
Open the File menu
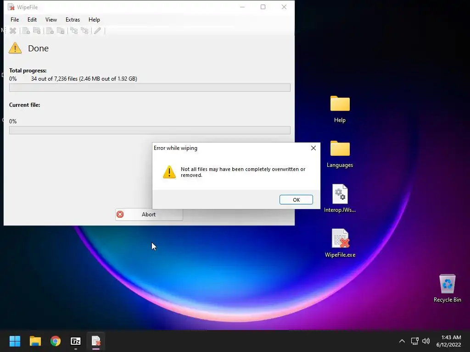tap(15, 19)
